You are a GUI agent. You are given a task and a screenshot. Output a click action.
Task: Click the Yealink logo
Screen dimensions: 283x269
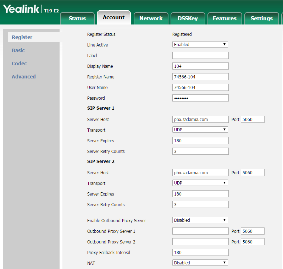pos(21,9)
